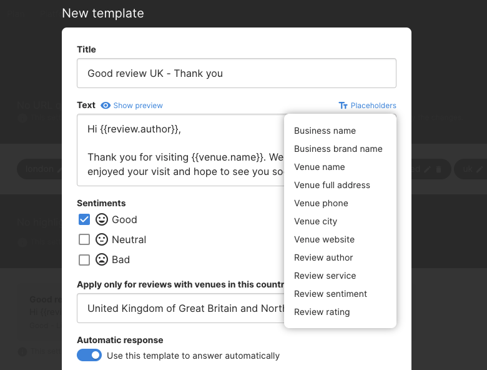Insert the Venue name placeholder
This screenshot has height=370, width=487.
point(319,167)
